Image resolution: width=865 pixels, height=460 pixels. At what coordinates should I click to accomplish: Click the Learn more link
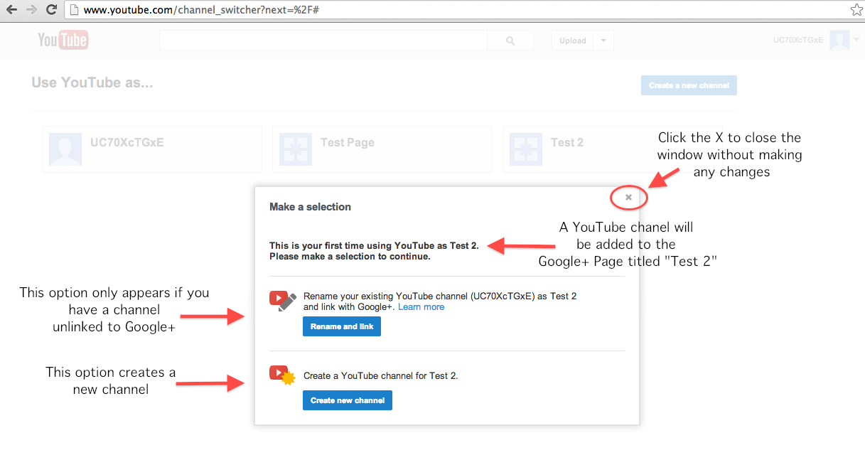(421, 306)
